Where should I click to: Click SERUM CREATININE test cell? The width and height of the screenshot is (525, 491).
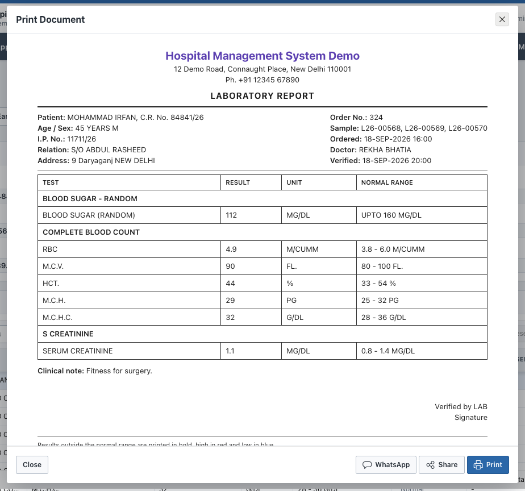point(129,351)
